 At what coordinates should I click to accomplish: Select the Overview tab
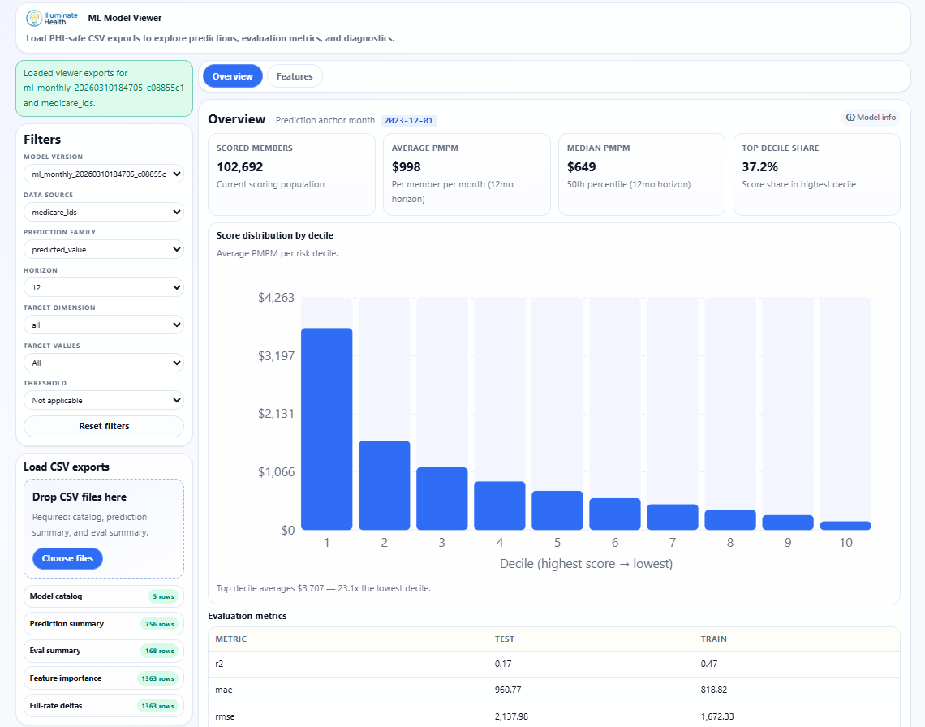(232, 75)
